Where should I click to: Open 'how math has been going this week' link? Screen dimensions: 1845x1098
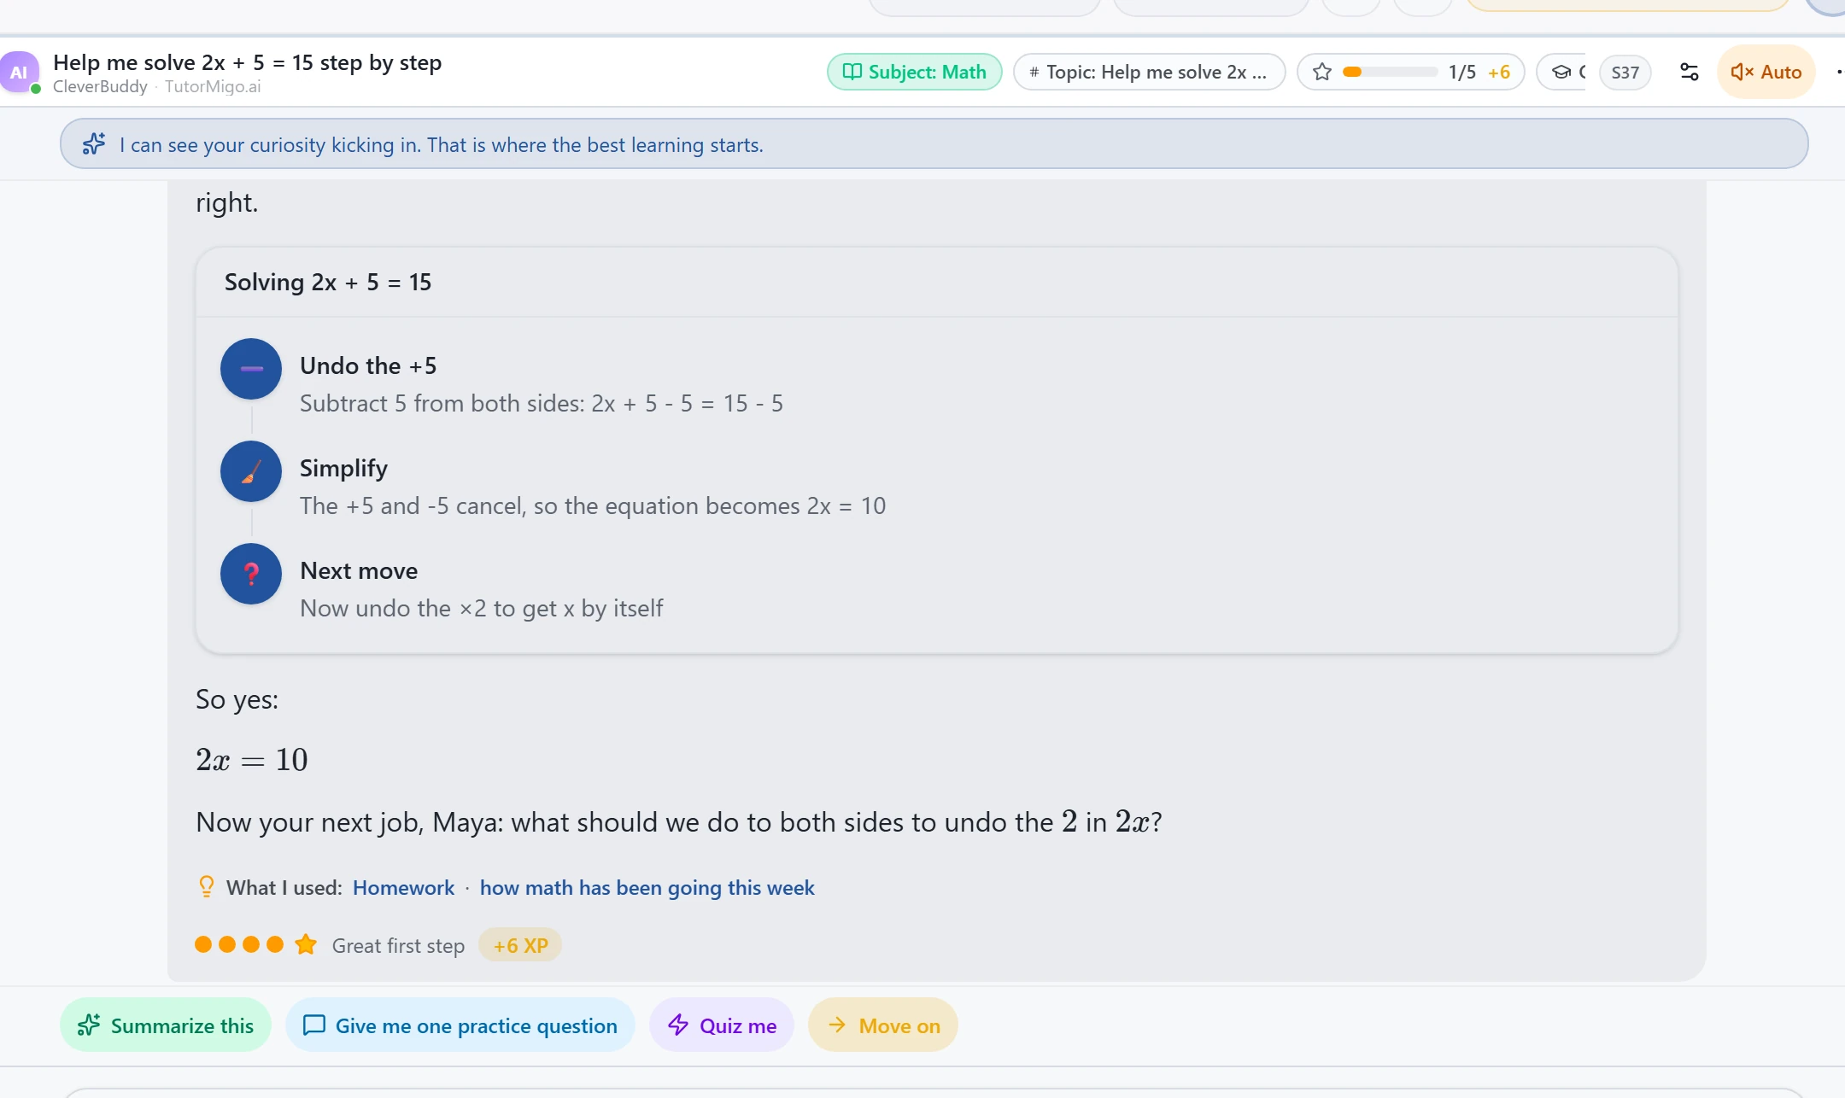coord(647,888)
